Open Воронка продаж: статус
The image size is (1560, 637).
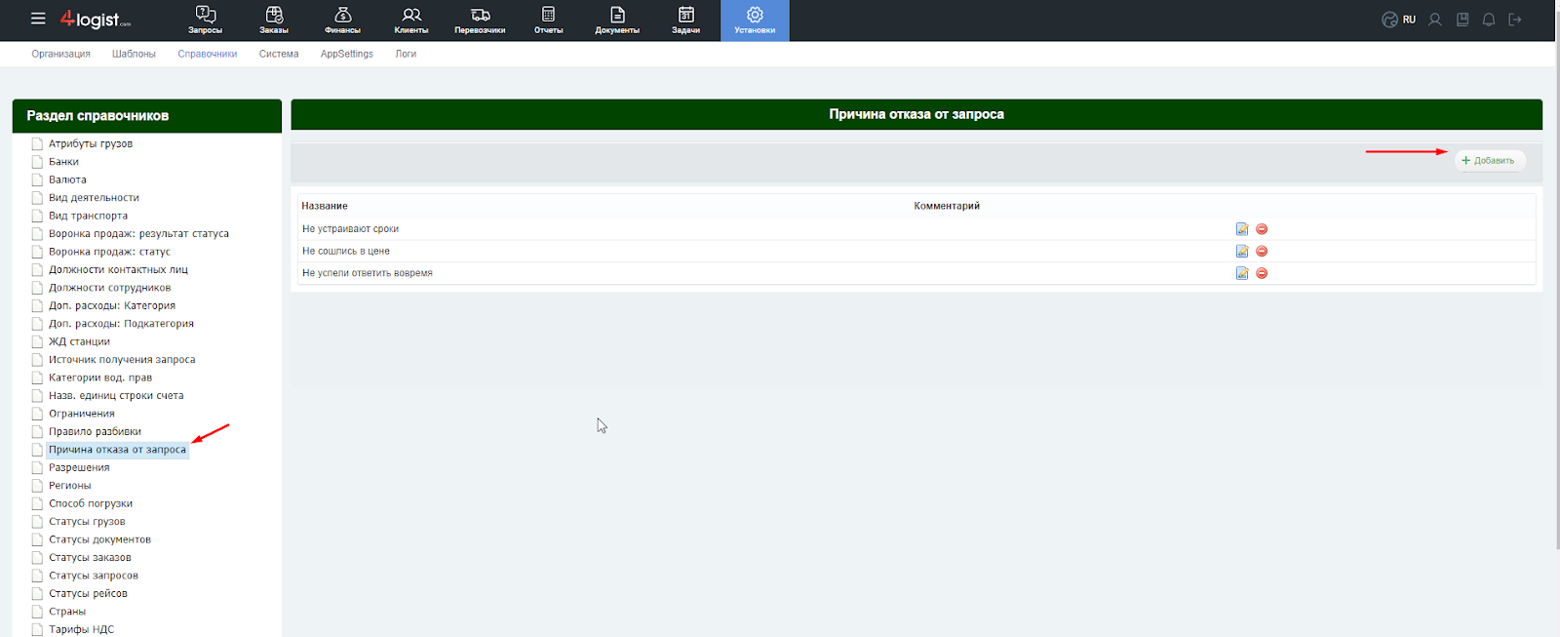click(109, 252)
